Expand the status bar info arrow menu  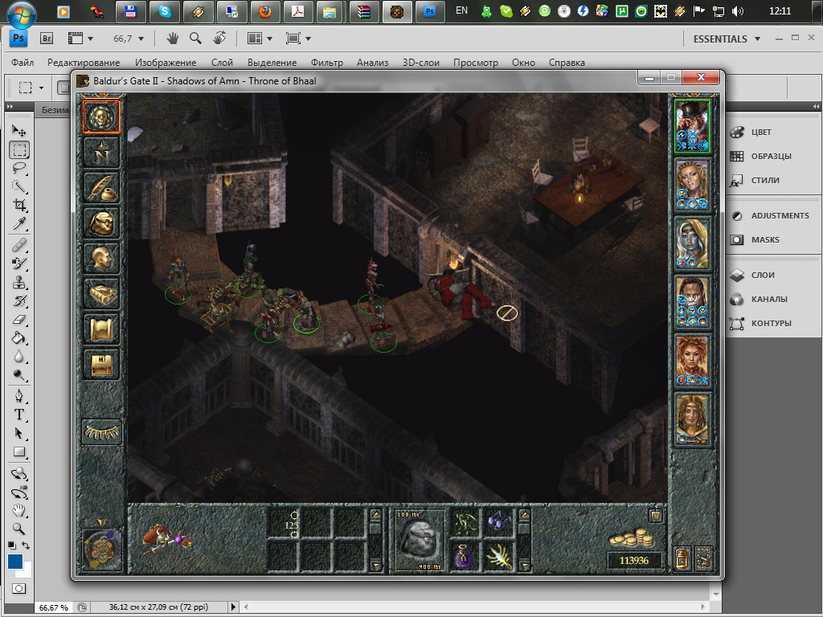coord(234,607)
